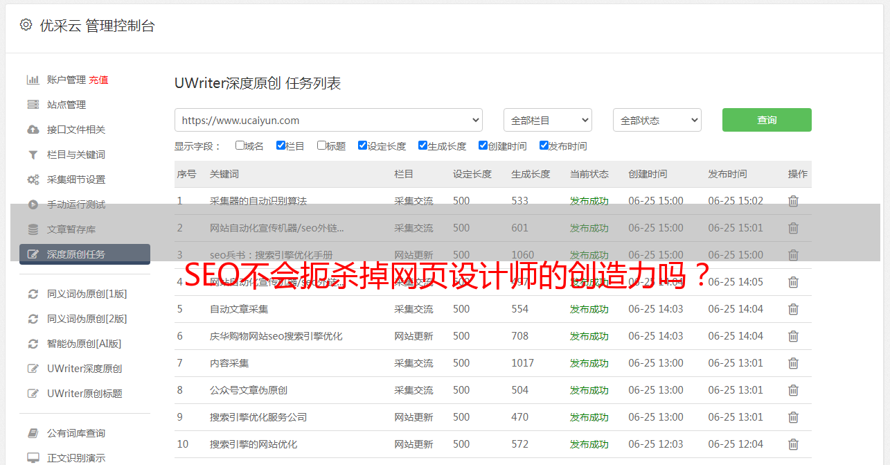This screenshot has height=465, width=890.
Task: Click the cloud upload icon for 接口文件相关
Action: (x=33, y=130)
